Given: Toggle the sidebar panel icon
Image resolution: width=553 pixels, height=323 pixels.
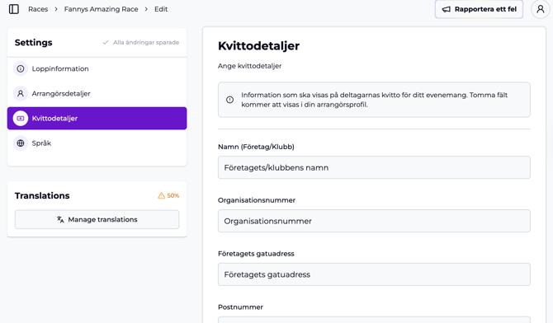Looking at the screenshot, I should coord(14,9).
